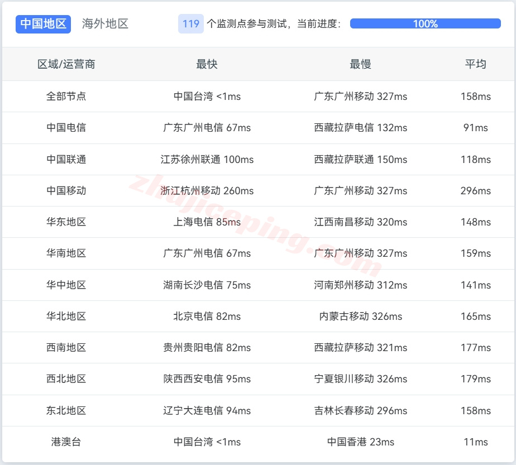The width and height of the screenshot is (516, 465).
Task: Click 上海电信 85ms cell
Action: click(x=207, y=222)
